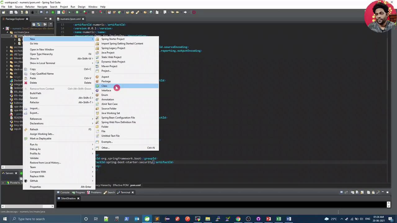This screenshot has height=223, width=397.
Task: Switch to the Effective POM tab
Action: [x=121, y=185]
